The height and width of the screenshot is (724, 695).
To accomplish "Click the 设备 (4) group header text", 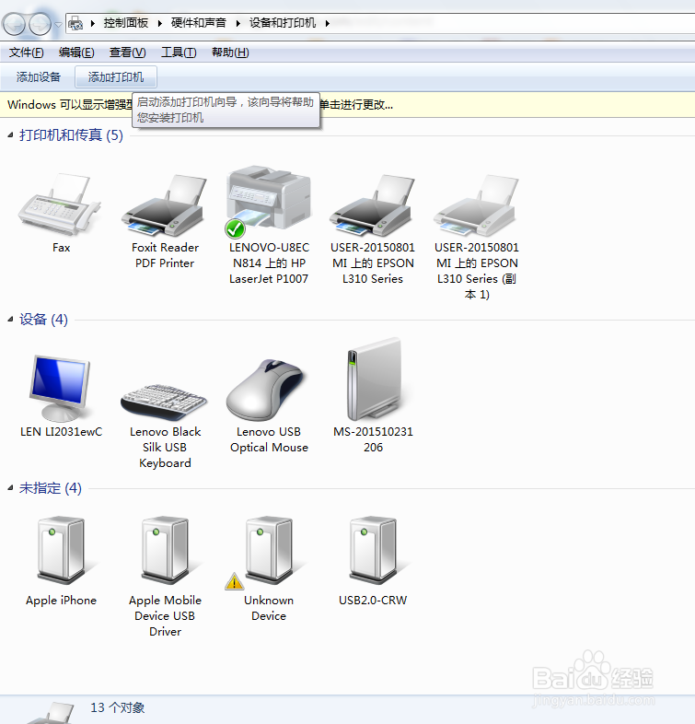I will point(43,320).
